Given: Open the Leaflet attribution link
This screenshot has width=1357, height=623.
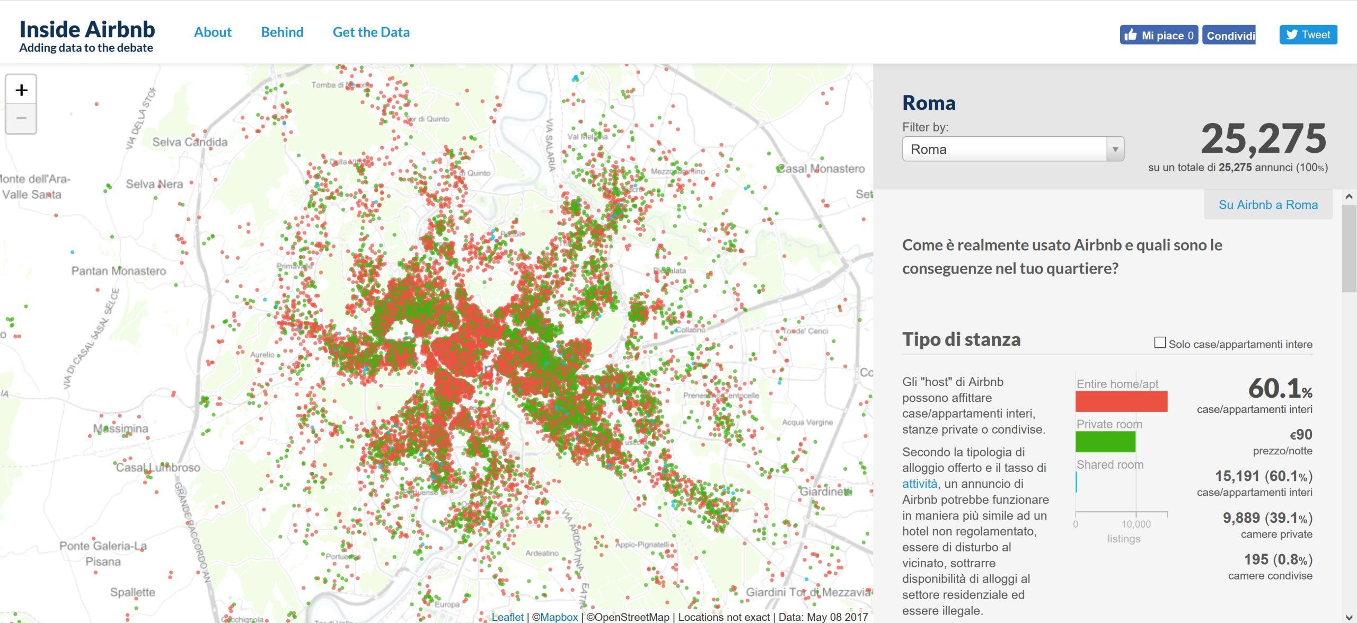Looking at the screenshot, I should (507, 617).
